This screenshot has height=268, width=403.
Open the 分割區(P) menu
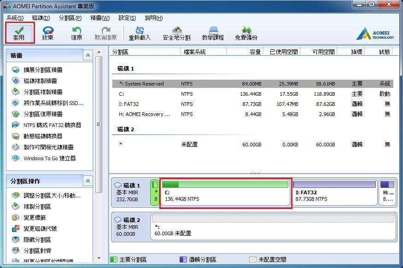[70, 18]
